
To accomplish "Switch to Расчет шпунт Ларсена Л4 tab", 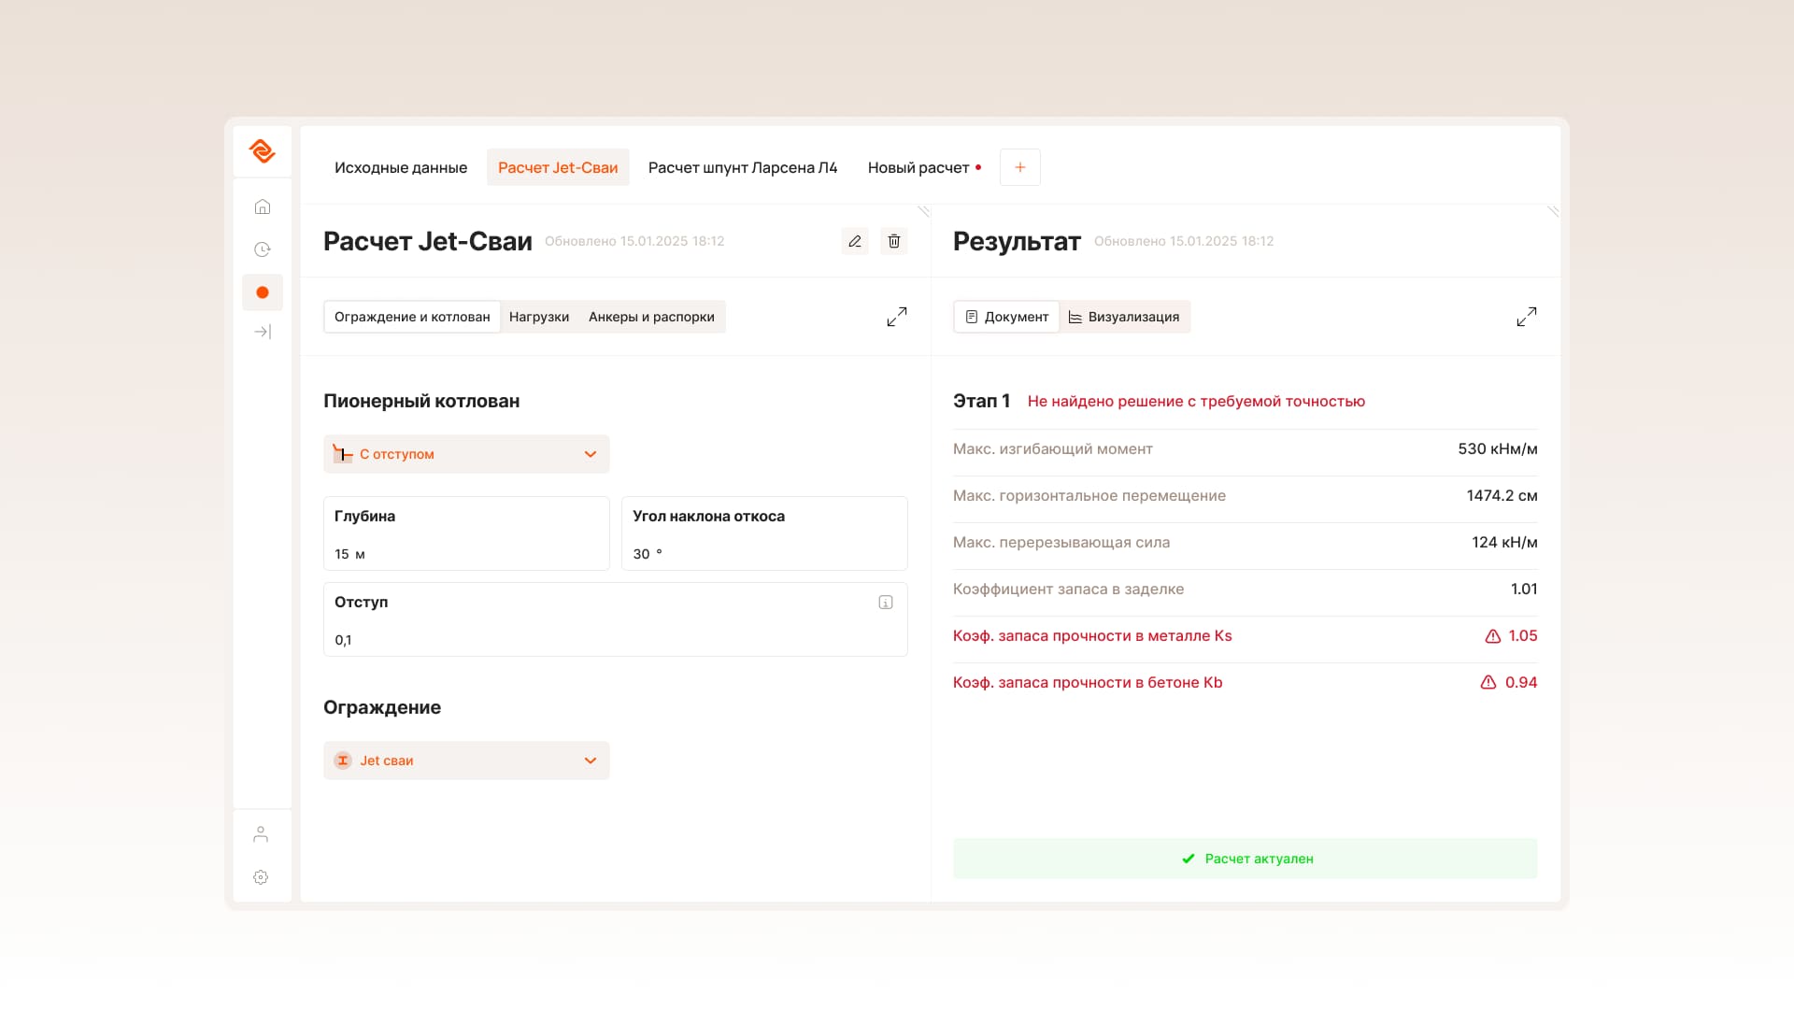I will (x=742, y=167).
